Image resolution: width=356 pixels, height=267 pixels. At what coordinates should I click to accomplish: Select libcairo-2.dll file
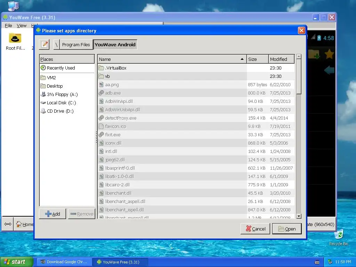tap(196, 185)
